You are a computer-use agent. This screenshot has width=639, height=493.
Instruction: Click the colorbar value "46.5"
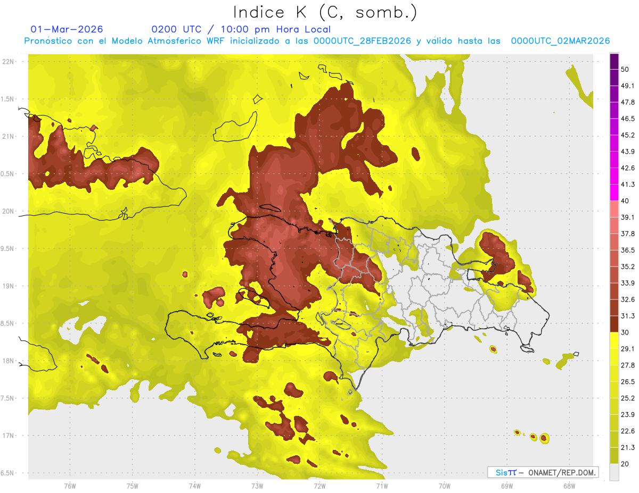pos(628,119)
